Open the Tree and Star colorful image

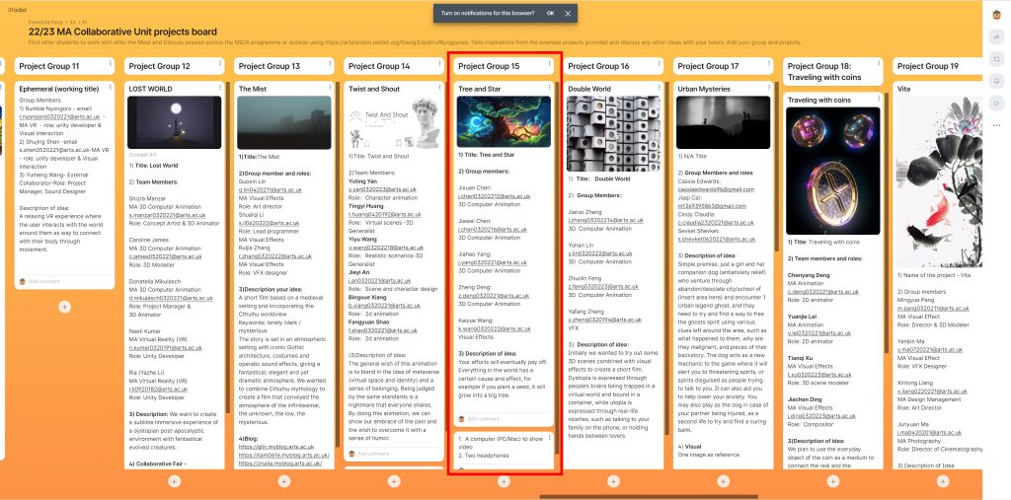[504, 121]
